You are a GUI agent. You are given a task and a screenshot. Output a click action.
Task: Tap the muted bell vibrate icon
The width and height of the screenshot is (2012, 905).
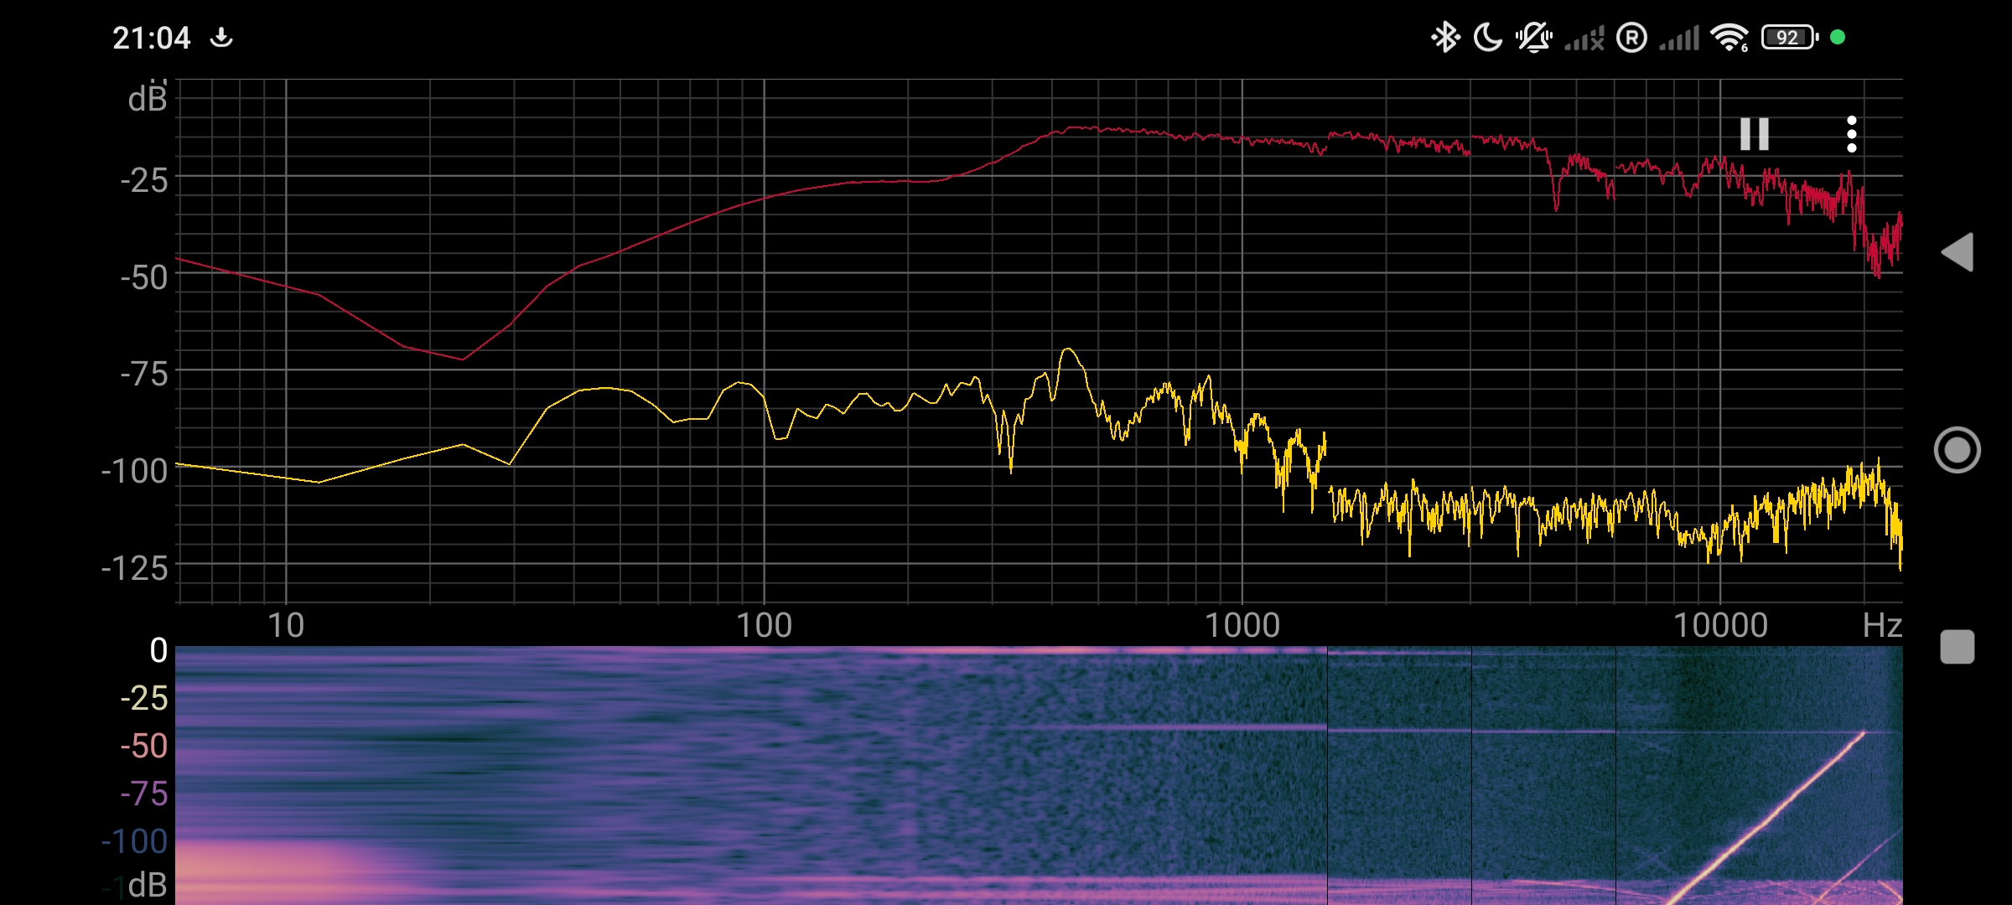click(x=1533, y=38)
